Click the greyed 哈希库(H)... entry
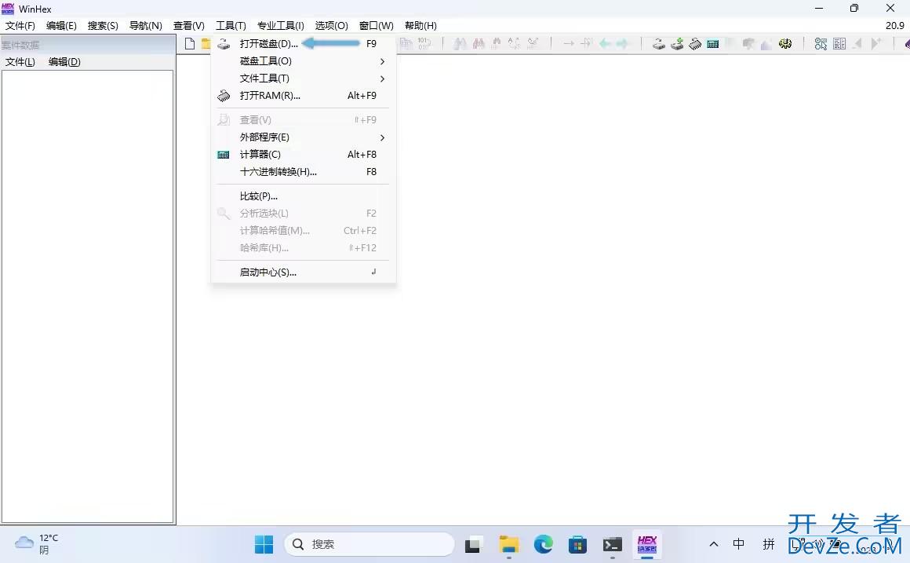Image resolution: width=910 pixels, height=563 pixels. [x=304, y=248]
